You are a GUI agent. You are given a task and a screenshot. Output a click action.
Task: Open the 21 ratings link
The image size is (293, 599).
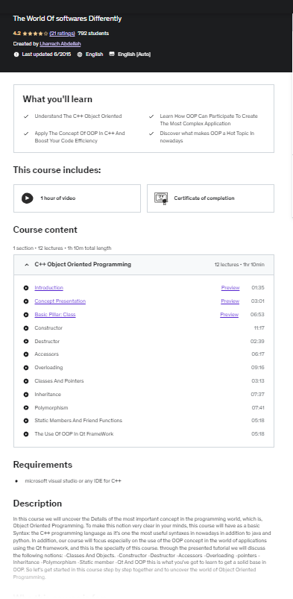coord(63,34)
